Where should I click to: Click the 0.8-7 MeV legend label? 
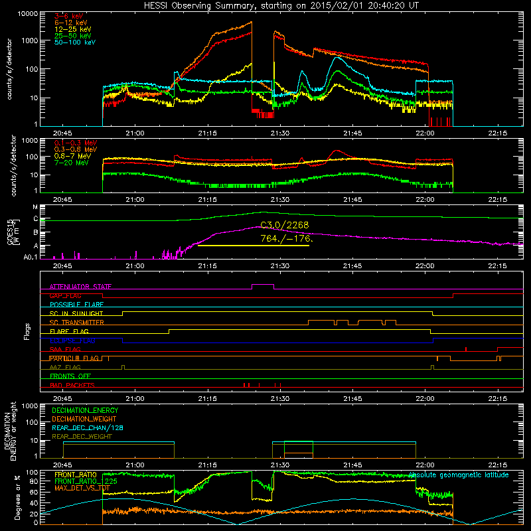73,156
